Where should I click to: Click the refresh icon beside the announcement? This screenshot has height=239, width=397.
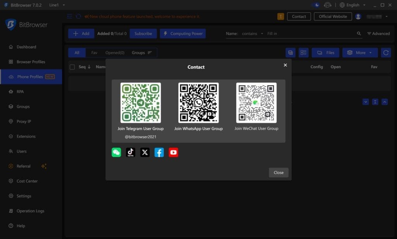[x=78, y=16]
